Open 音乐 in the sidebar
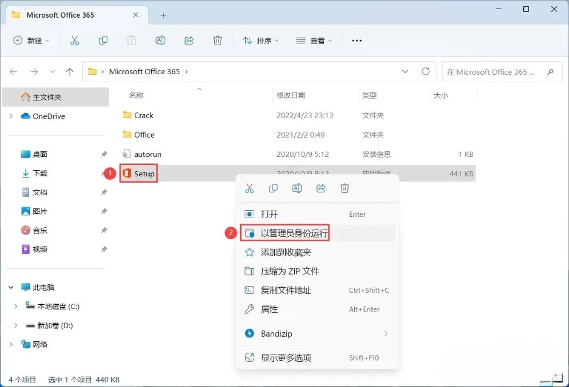 pyautogui.click(x=40, y=230)
